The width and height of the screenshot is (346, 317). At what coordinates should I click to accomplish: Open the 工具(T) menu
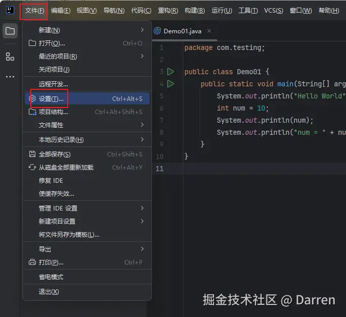coord(248,11)
